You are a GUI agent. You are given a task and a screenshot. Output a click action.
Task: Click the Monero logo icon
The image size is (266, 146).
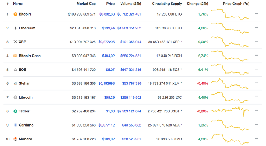coord(15,139)
